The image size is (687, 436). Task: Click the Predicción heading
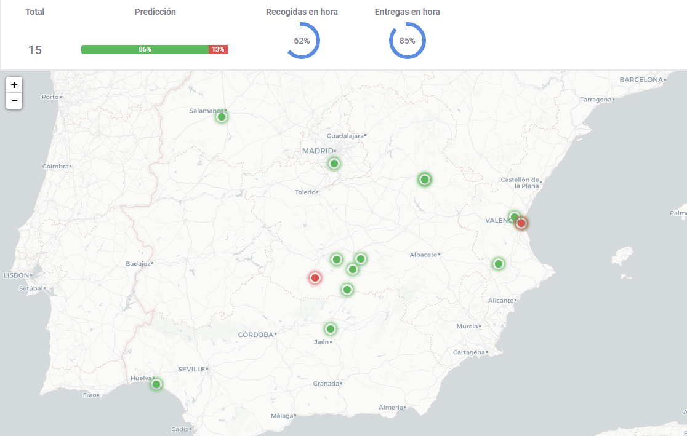pyautogui.click(x=155, y=12)
